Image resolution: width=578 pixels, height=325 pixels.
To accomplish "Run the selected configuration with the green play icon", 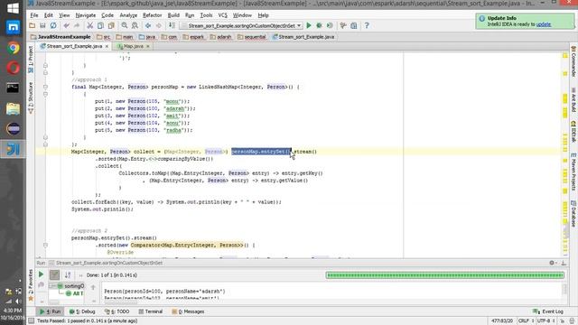I will point(309,26).
